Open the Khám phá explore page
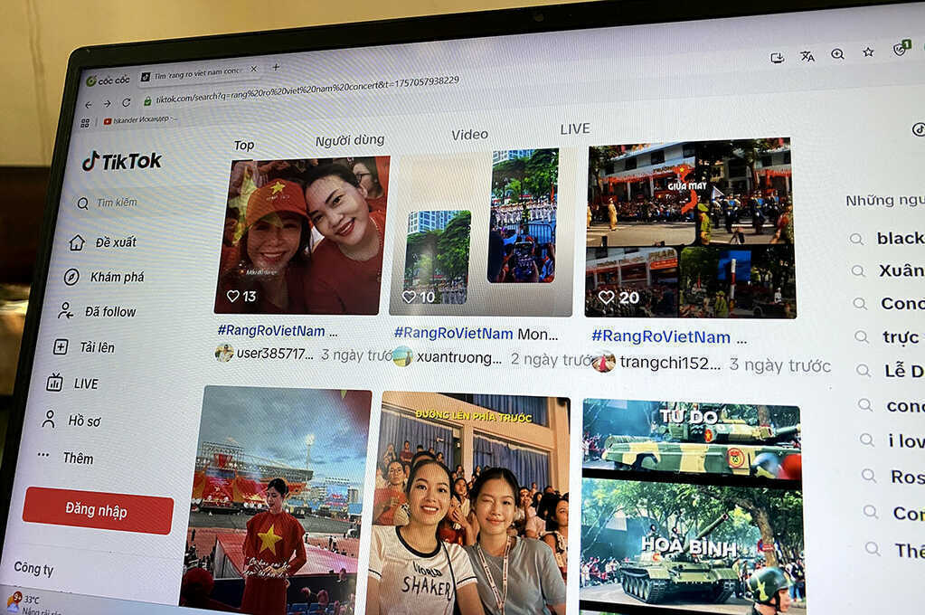Image resolution: width=925 pixels, height=615 pixels. click(104, 277)
